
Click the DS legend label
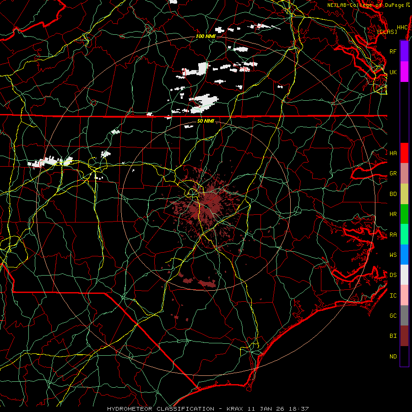click(x=393, y=275)
